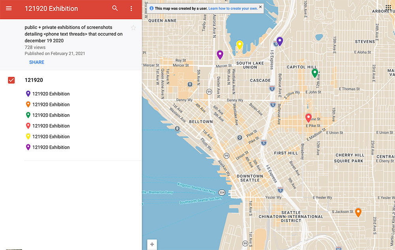Click the green pin in Capitol Hill
This screenshot has height=250, width=395.
pyautogui.click(x=315, y=73)
